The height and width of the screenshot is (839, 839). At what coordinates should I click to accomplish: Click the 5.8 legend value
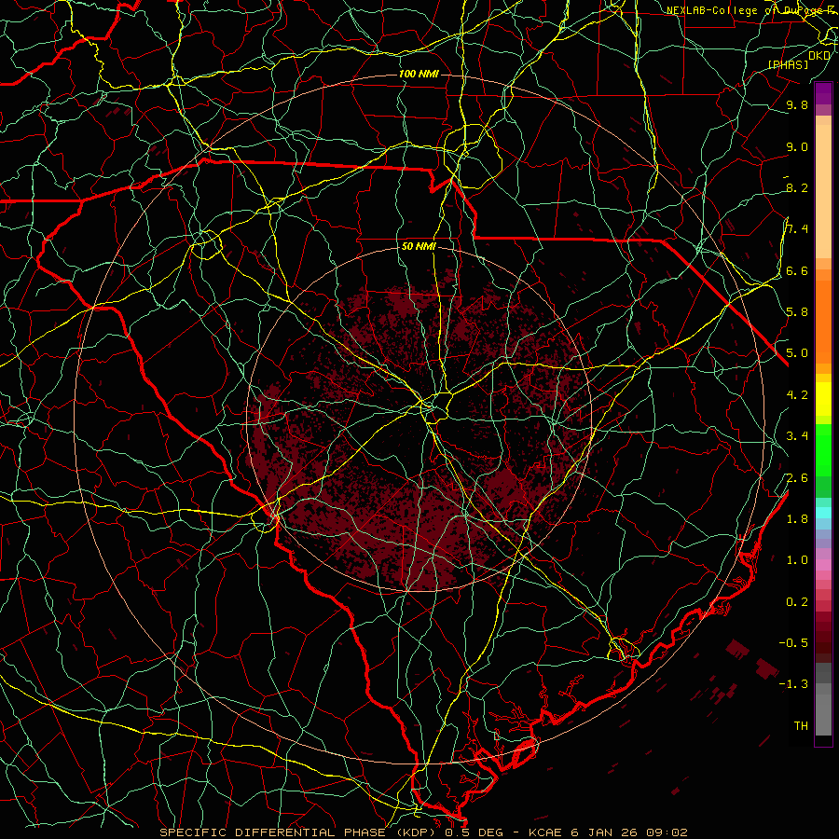click(797, 312)
